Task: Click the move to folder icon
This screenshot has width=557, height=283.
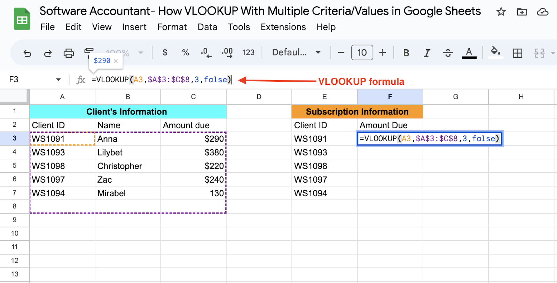Action: point(521,12)
